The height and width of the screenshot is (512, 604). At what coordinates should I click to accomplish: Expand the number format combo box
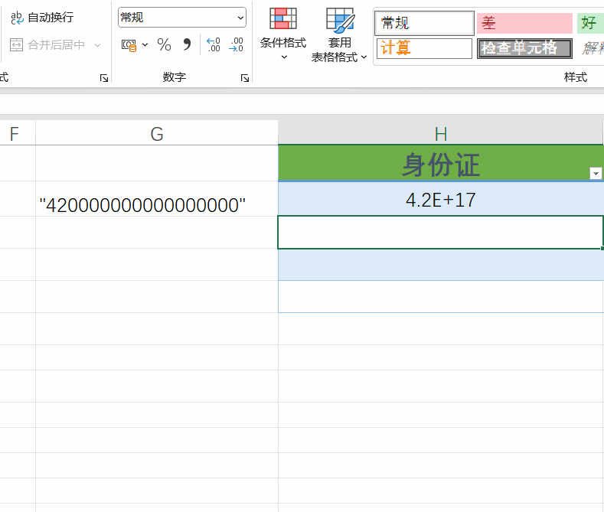tap(240, 17)
